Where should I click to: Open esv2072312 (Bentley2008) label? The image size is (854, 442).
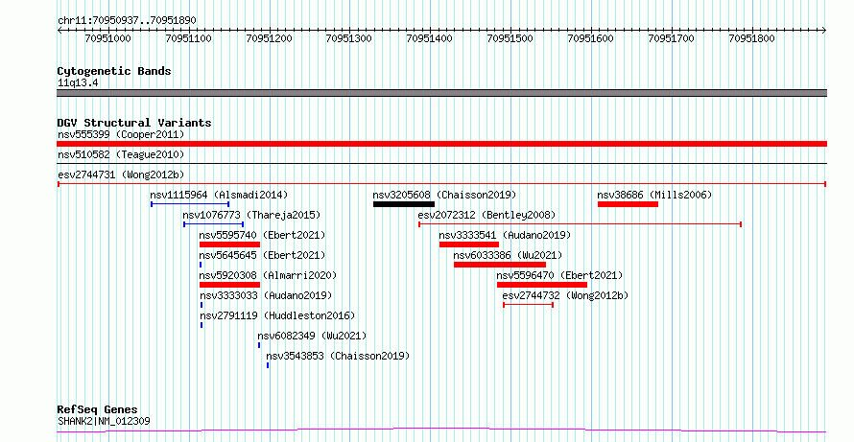pos(486,215)
